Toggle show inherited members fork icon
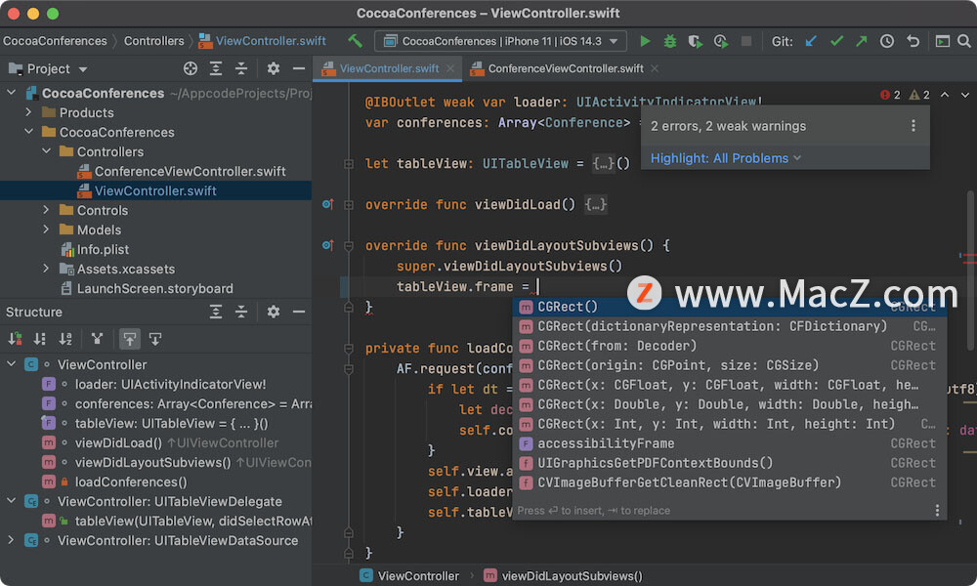 (x=97, y=339)
